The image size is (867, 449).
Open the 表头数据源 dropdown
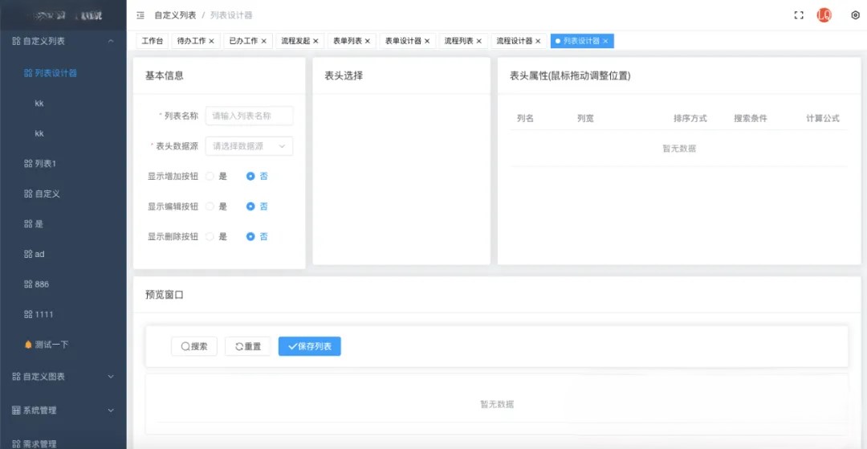coord(249,146)
